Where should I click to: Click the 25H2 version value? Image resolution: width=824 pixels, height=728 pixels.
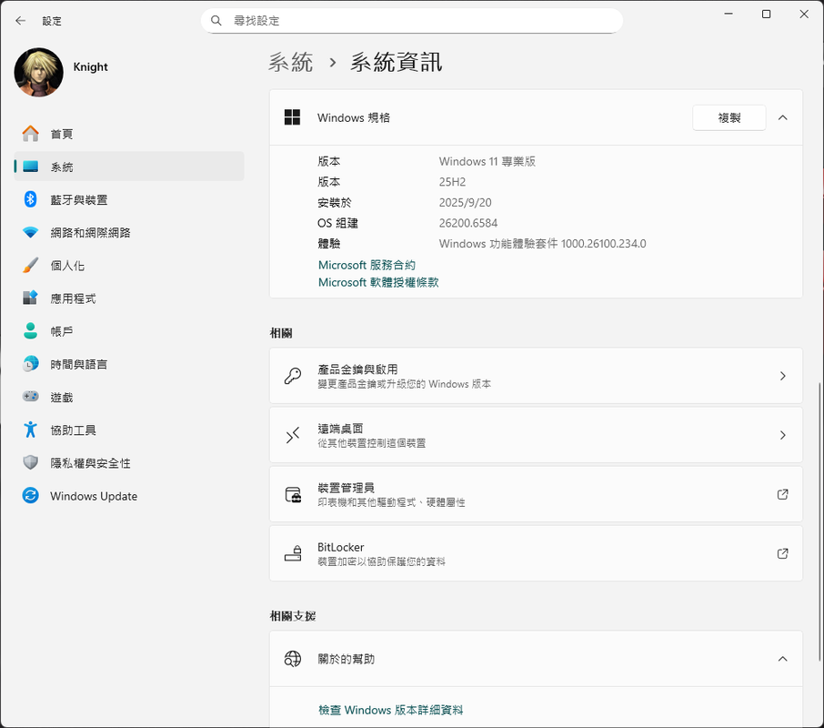(452, 182)
